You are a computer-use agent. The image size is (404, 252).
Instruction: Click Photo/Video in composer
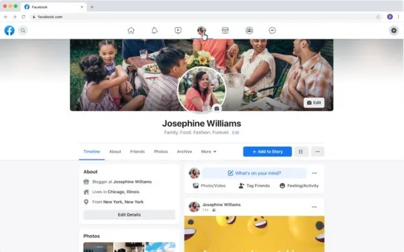(209, 185)
